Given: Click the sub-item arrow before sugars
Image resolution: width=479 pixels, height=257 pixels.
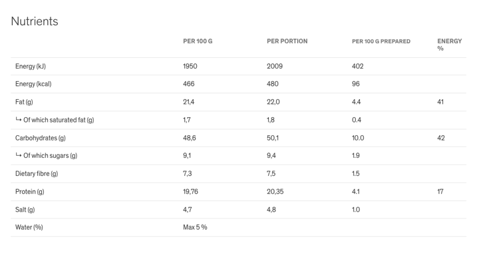Looking at the screenshot, I should (x=19, y=155).
